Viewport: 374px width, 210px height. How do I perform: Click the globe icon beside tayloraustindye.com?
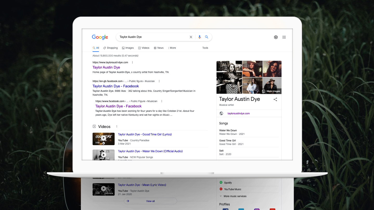[221, 113]
